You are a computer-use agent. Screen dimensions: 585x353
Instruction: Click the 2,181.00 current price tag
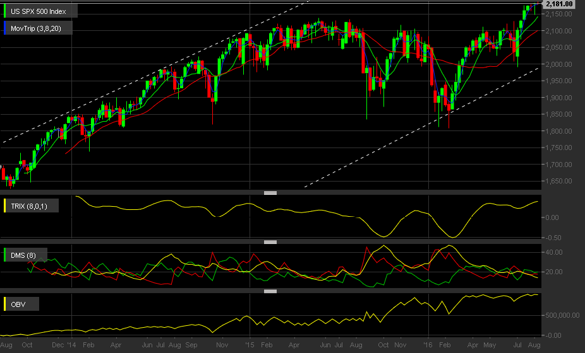tap(558, 4)
